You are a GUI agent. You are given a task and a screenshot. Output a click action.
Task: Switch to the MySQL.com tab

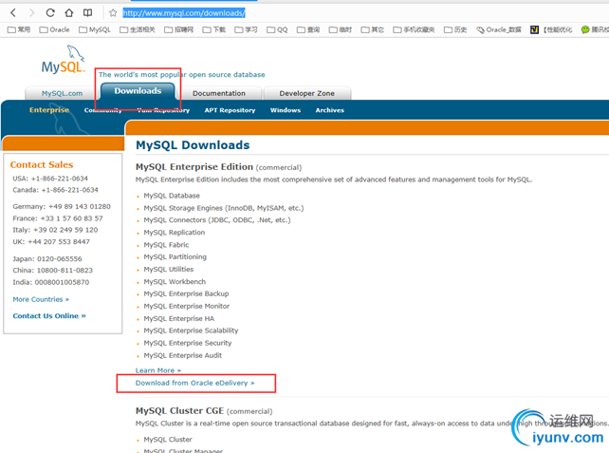tap(62, 93)
